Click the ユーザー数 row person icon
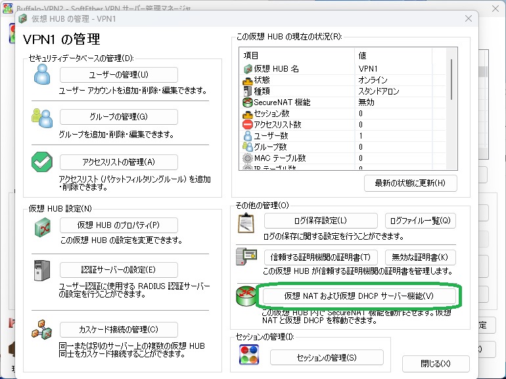This screenshot has width=506, height=379. tap(248, 136)
